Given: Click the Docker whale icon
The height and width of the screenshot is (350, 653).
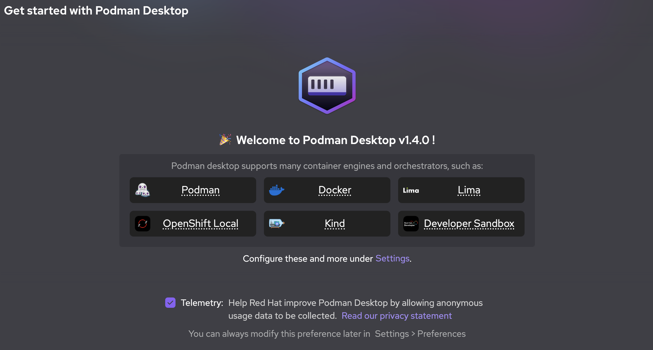Looking at the screenshot, I should tap(276, 190).
